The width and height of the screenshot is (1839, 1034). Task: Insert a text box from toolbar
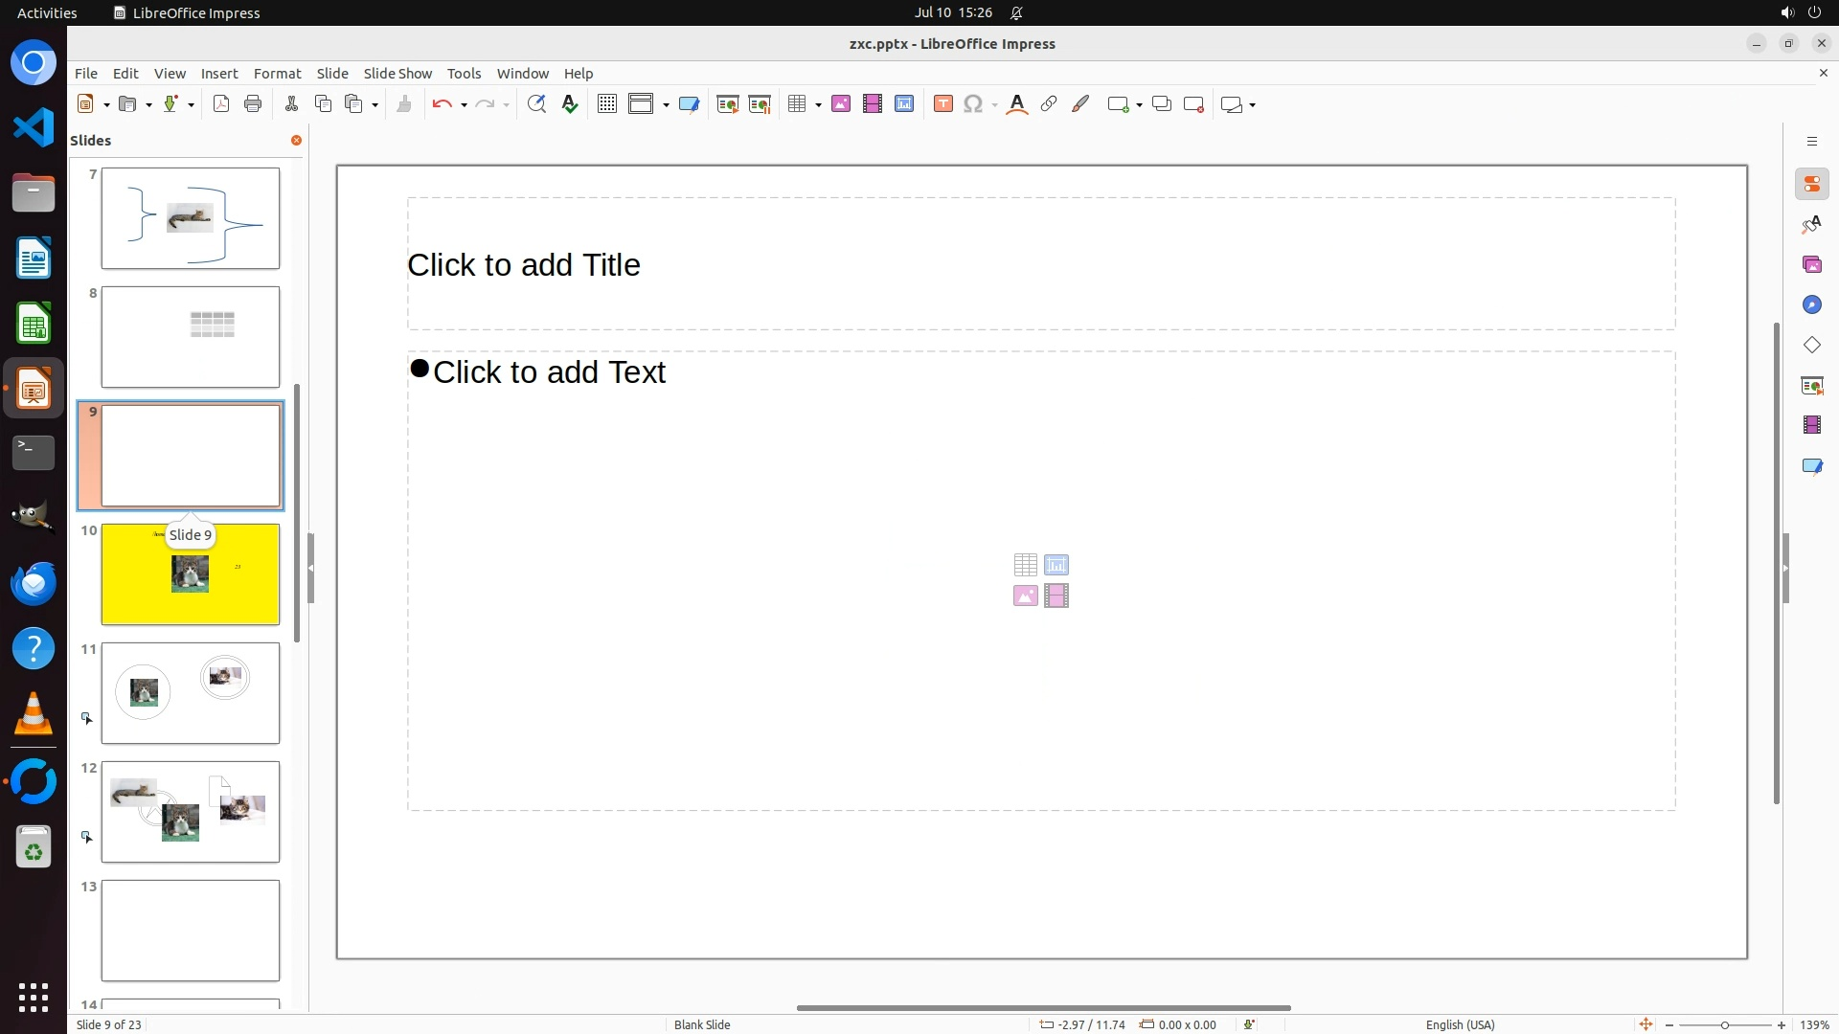942,104
